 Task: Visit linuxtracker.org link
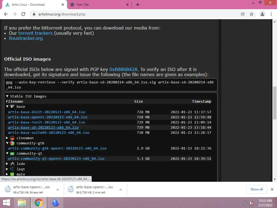tap(26, 38)
